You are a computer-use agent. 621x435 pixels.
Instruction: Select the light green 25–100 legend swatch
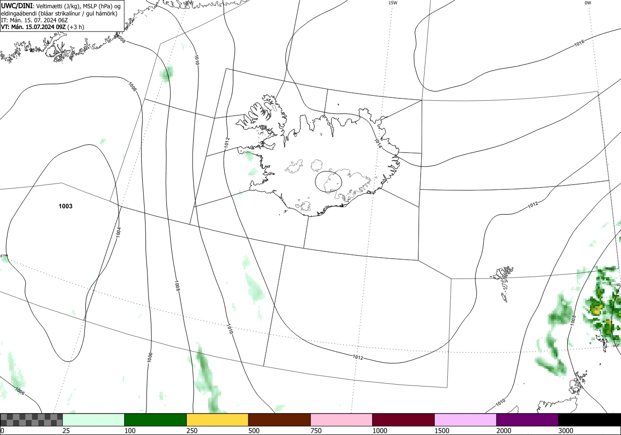tap(94, 419)
